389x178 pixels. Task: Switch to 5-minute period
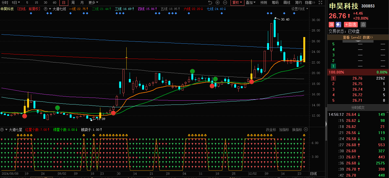27,2
